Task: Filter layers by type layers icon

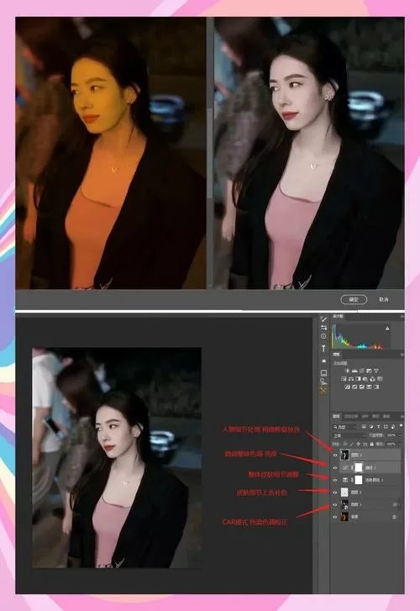Action: (379, 427)
